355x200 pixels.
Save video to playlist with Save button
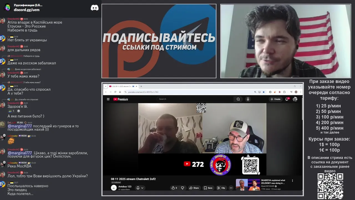pyautogui.click(x=208, y=188)
